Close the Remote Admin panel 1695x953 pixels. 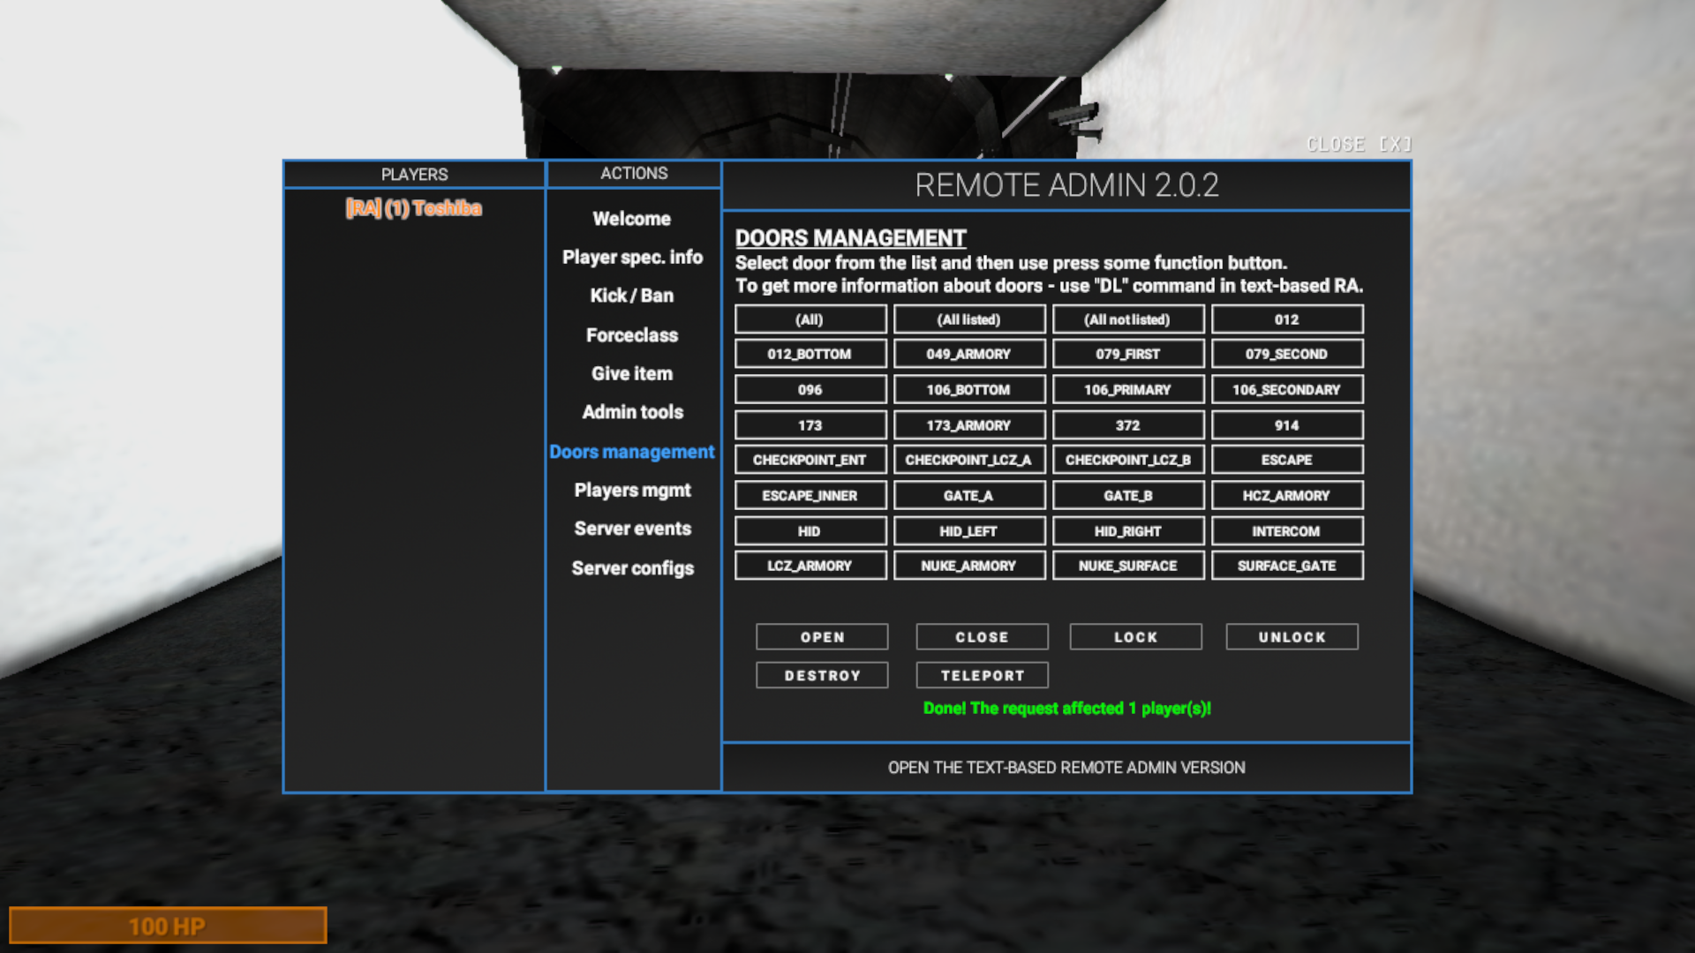pos(1358,144)
